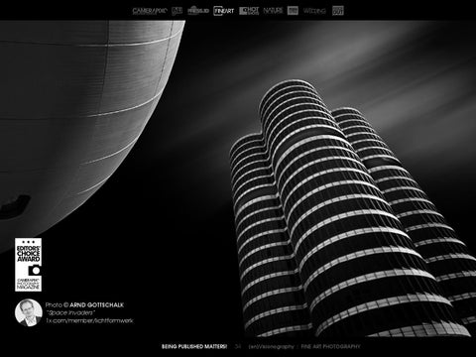Viewport: 476px width, 357px height.
Task: Click the Fine Art Photography footer label
Action: 330,346
